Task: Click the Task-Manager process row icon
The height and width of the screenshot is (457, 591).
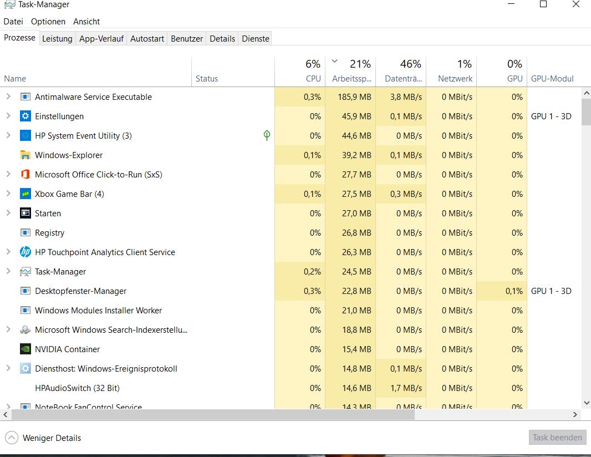Action: [26, 272]
